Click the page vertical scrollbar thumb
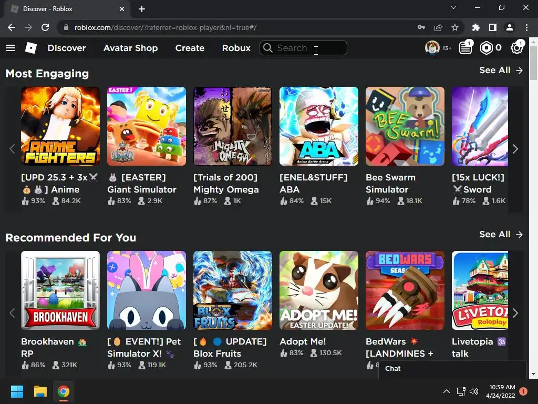 point(534,62)
